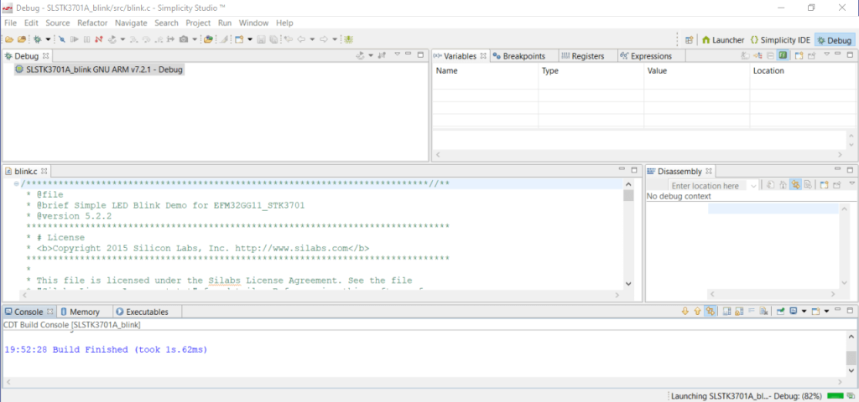Switch to the Launcher perspective
The image size is (859, 402).
click(x=723, y=40)
